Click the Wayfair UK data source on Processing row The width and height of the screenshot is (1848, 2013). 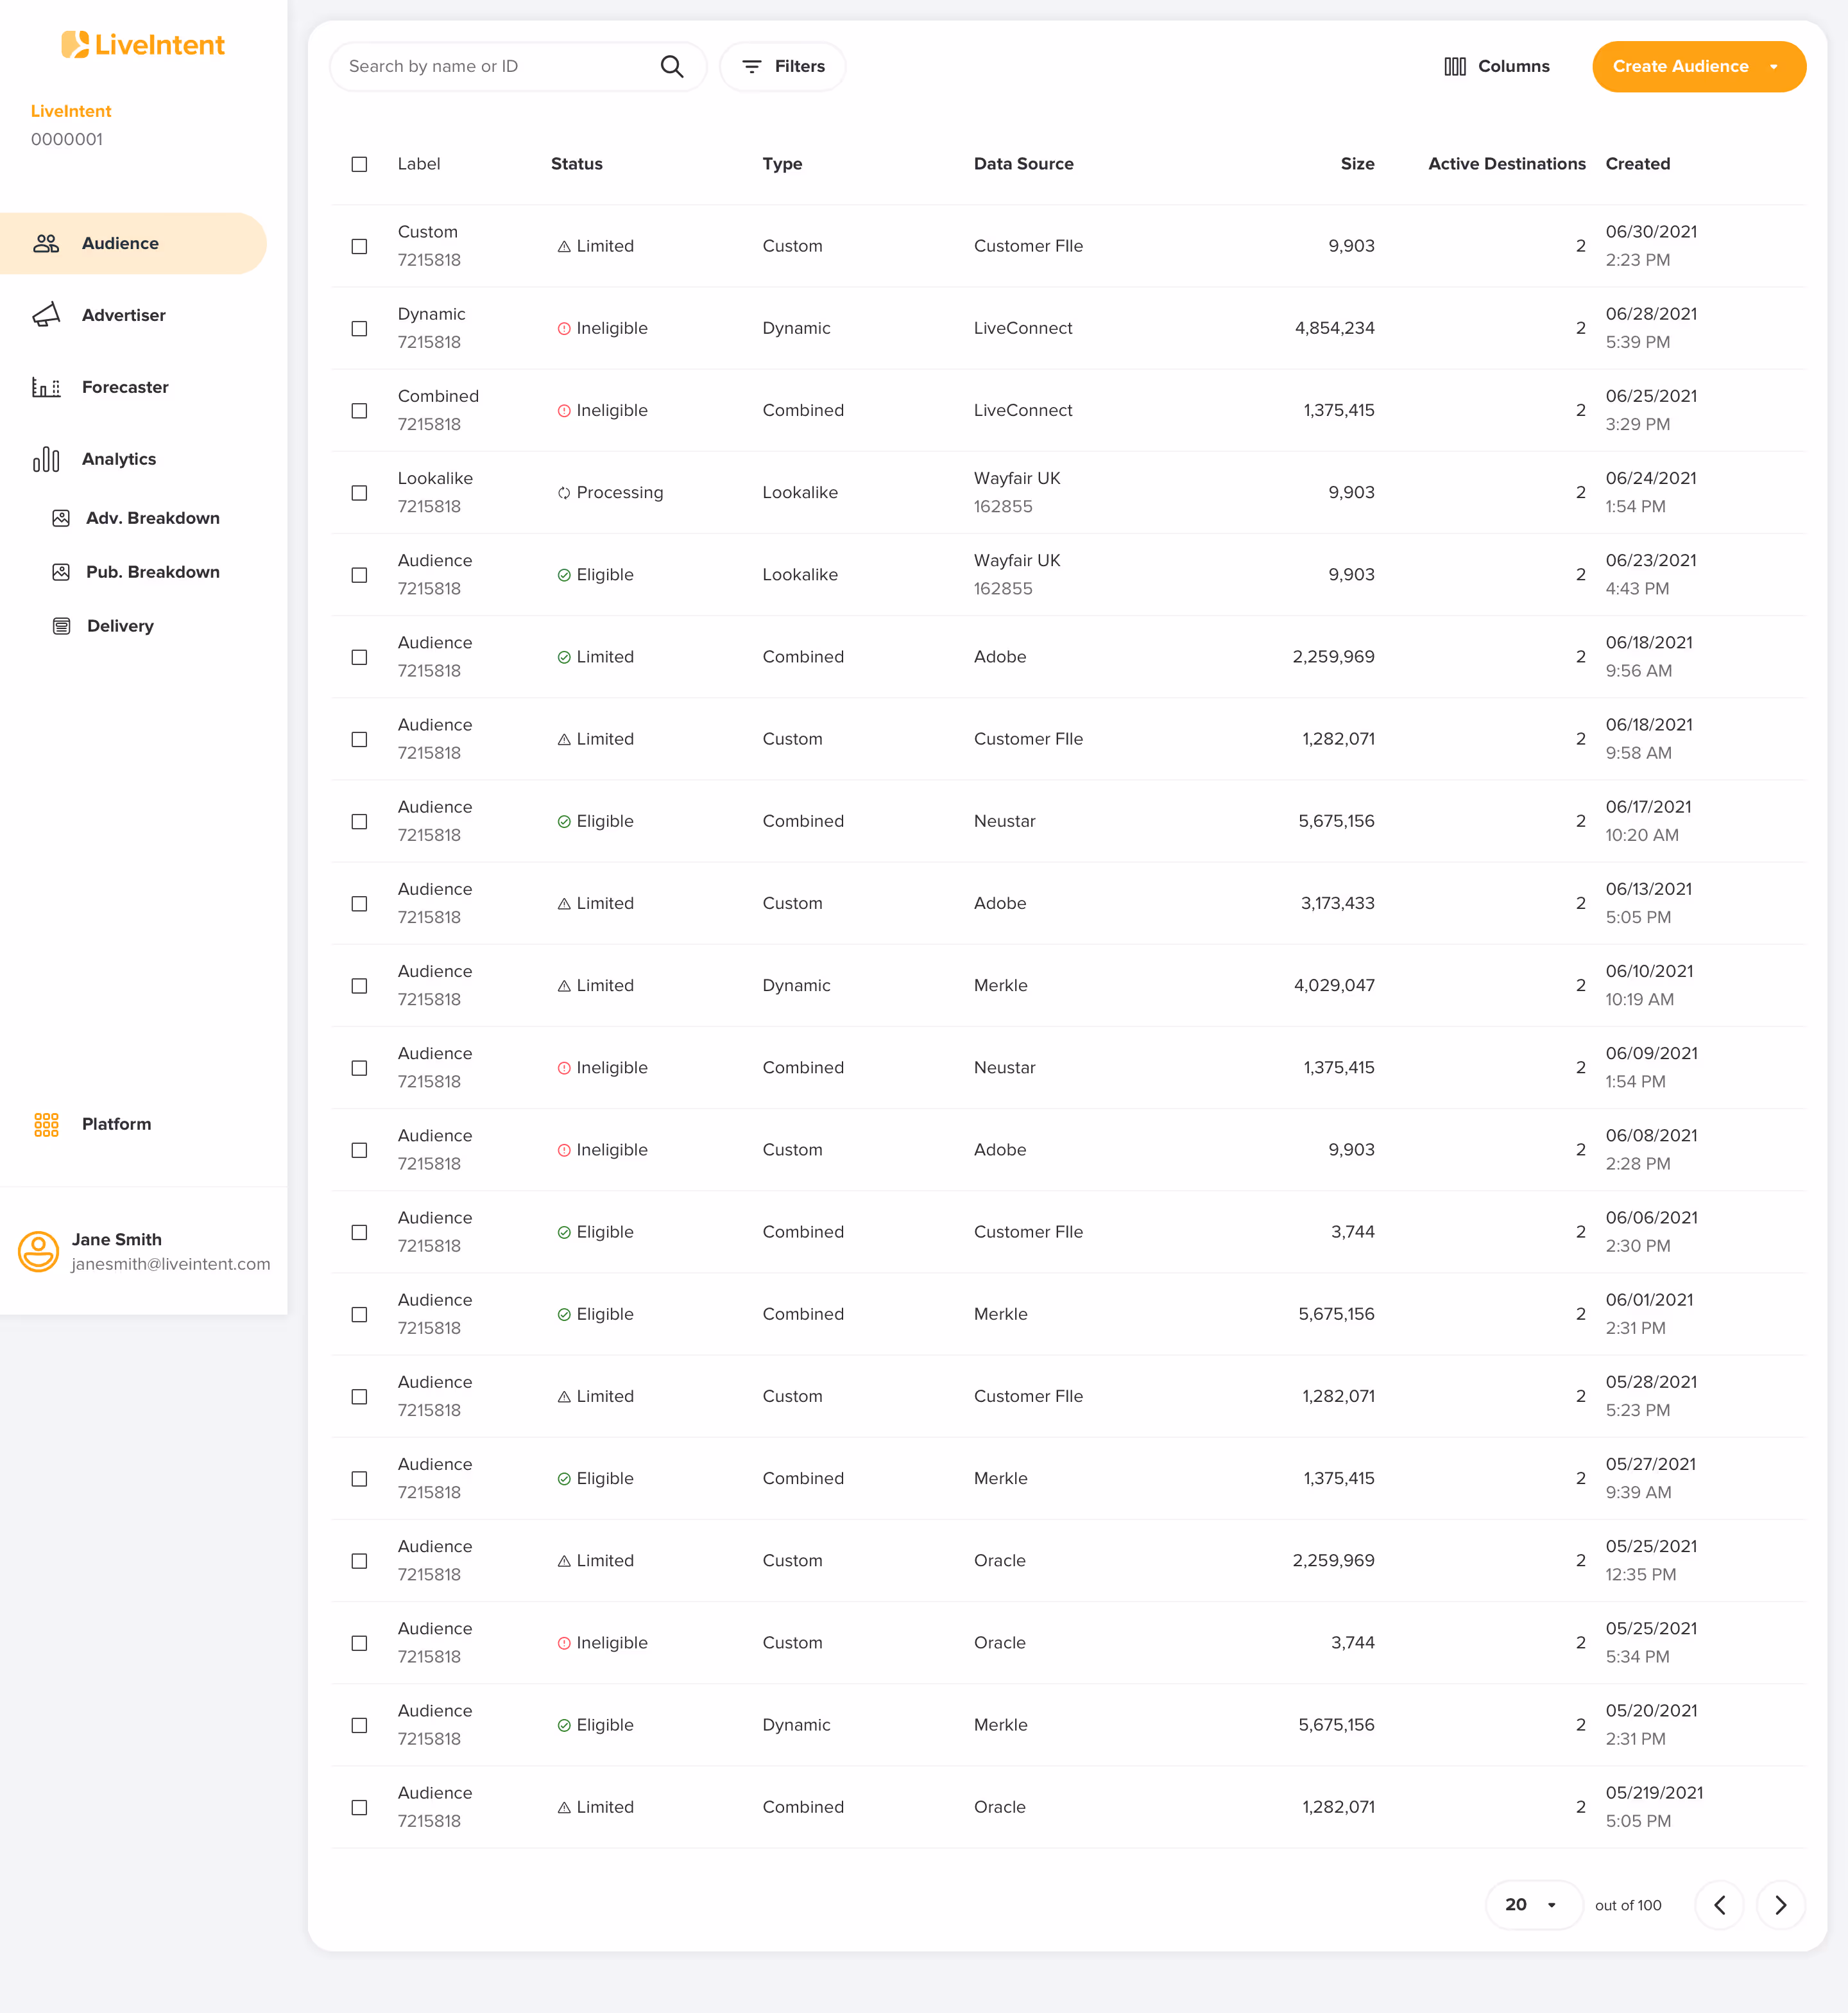(x=1017, y=478)
